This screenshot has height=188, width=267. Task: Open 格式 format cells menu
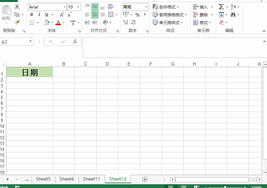[202, 22]
